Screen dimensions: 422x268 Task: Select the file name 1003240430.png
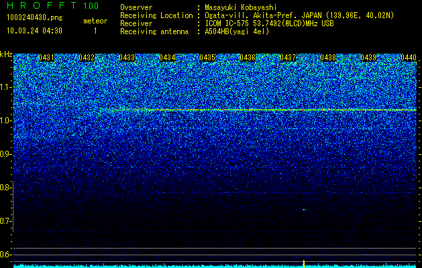[35, 18]
